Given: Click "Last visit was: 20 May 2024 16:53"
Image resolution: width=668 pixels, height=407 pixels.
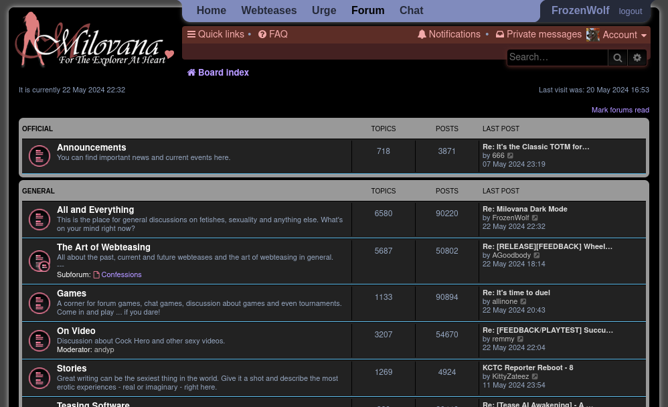Looking at the screenshot, I should (594, 90).
